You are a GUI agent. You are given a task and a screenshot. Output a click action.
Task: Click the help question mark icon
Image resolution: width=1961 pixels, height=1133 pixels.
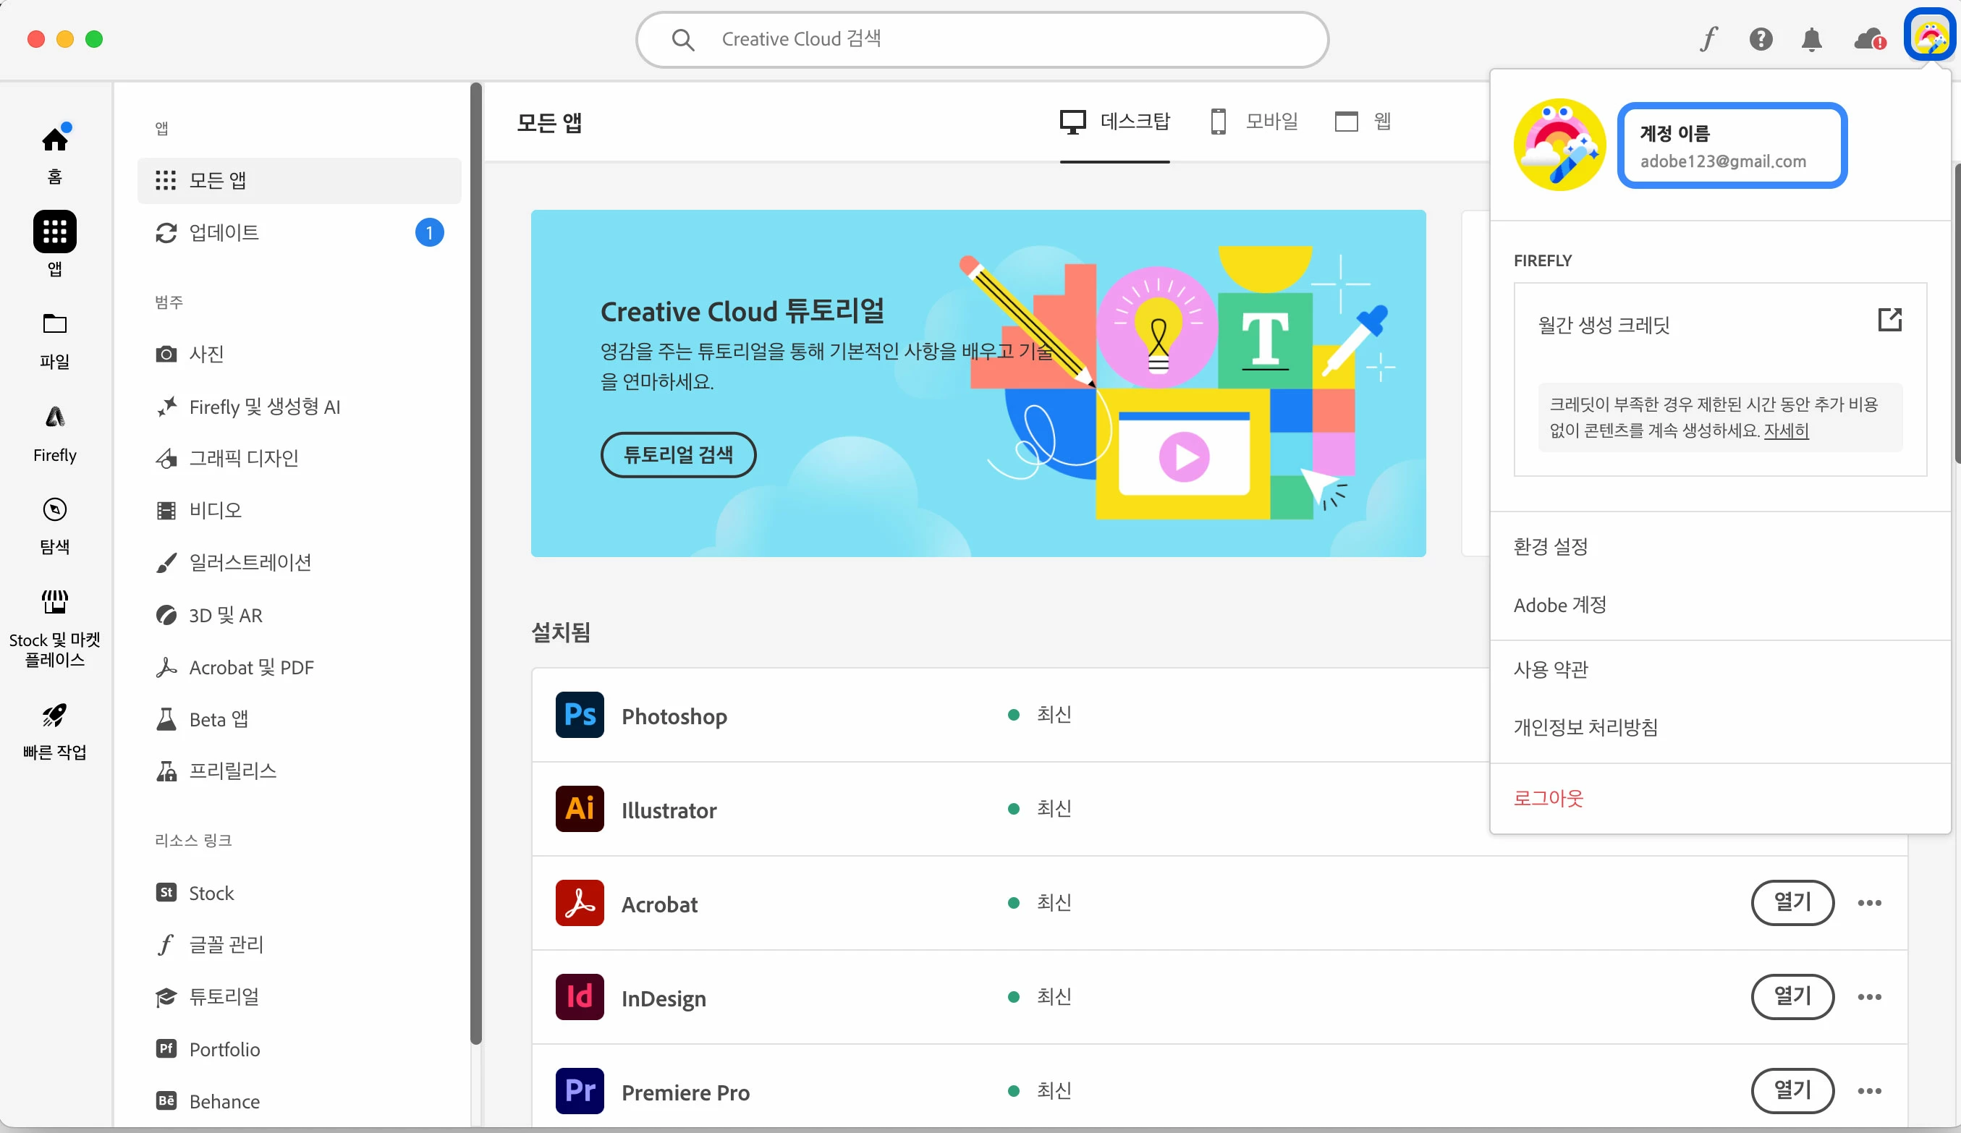click(1761, 39)
